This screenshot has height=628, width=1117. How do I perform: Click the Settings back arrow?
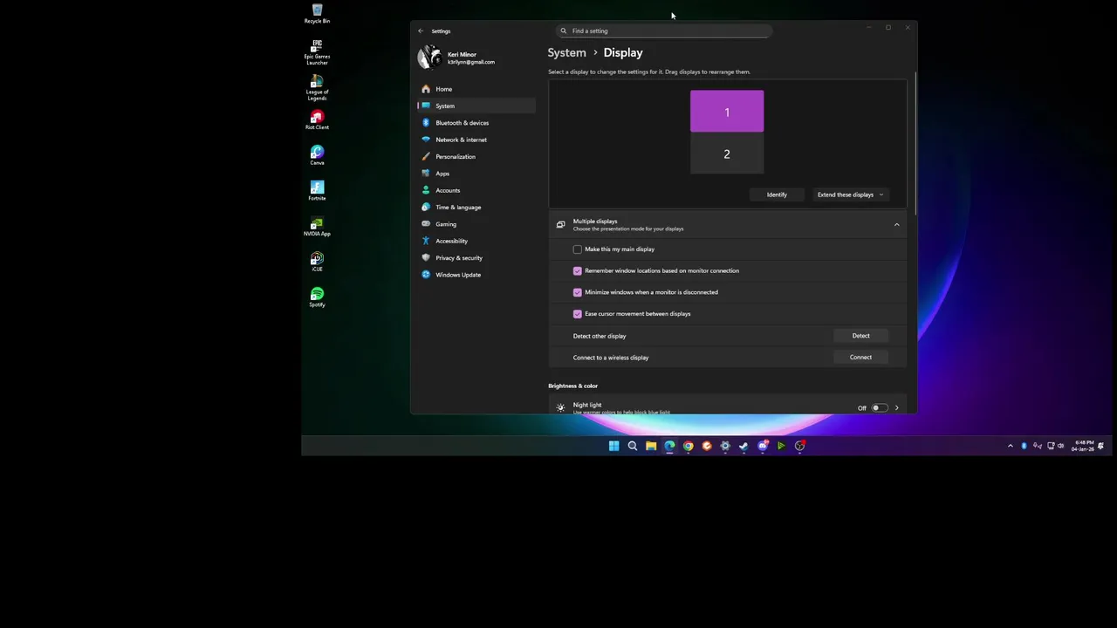point(421,31)
